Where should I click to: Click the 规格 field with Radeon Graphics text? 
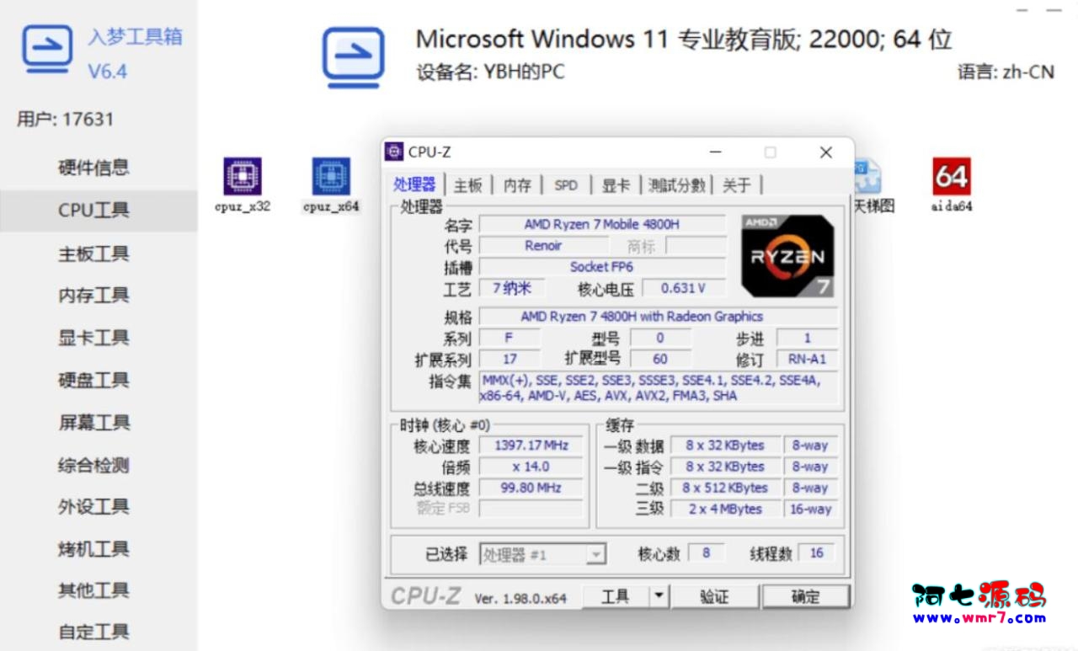(x=659, y=317)
